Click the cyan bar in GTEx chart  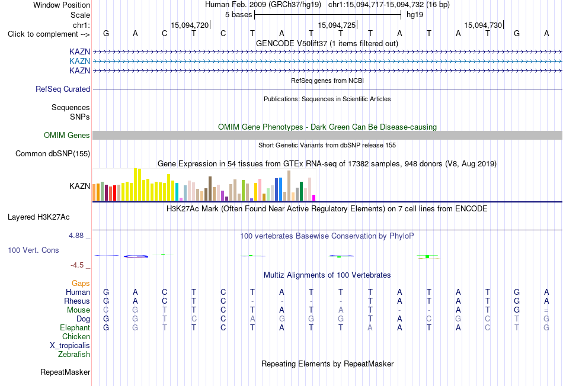click(x=177, y=192)
